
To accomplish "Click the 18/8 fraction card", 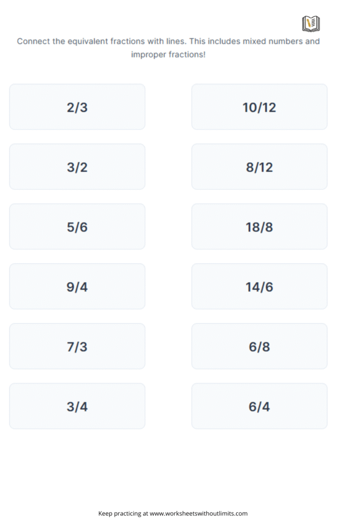I will (x=259, y=226).
